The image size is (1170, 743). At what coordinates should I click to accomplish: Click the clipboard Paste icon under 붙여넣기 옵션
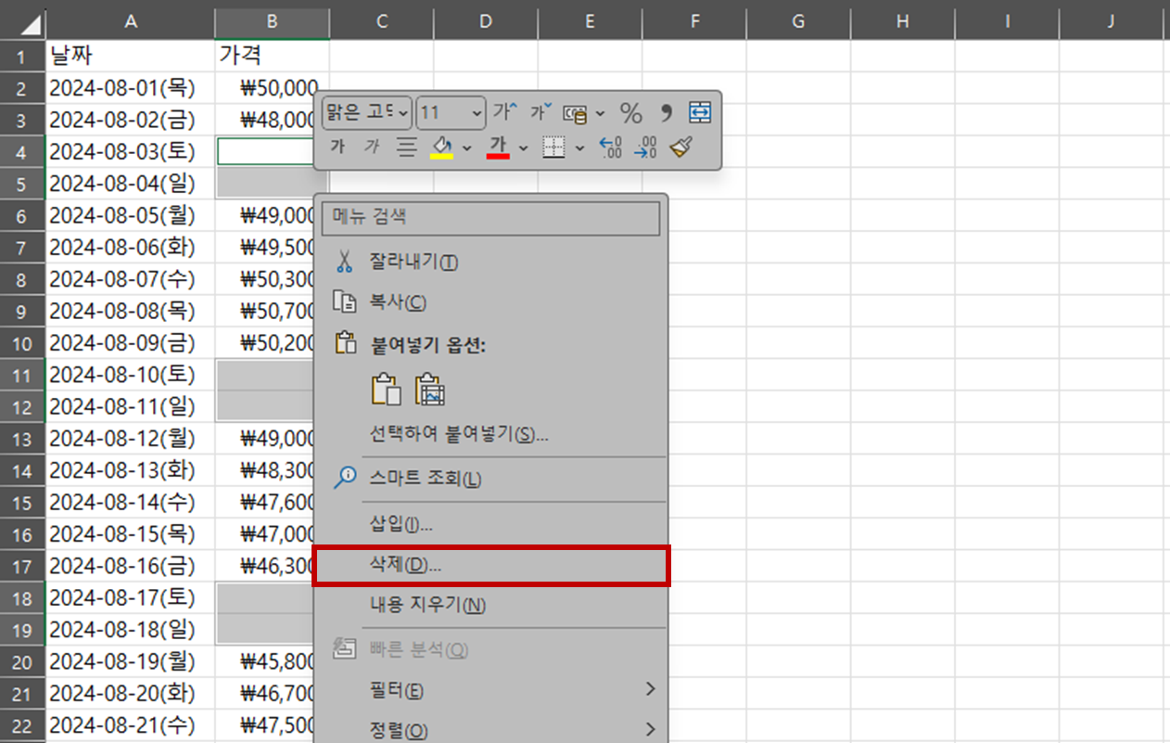pyautogui.click(x=387, y=390)
